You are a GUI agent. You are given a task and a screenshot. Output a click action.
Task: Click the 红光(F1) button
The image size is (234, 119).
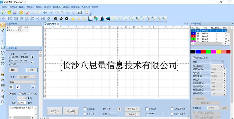click(x=55, y=111)
